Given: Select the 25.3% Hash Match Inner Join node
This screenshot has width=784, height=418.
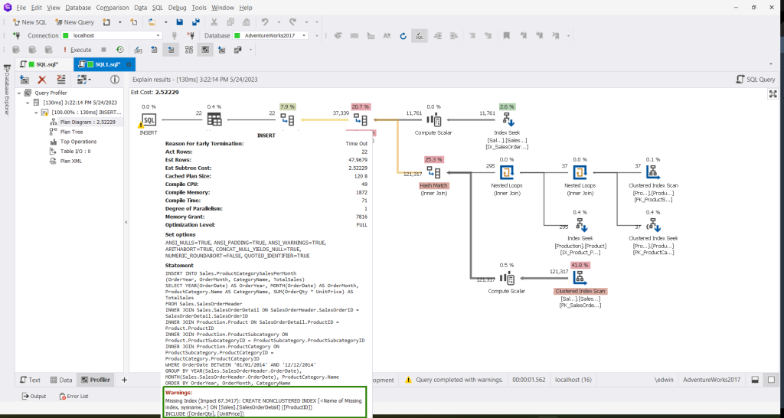Looking at the screenshot, I should [433, 174].
